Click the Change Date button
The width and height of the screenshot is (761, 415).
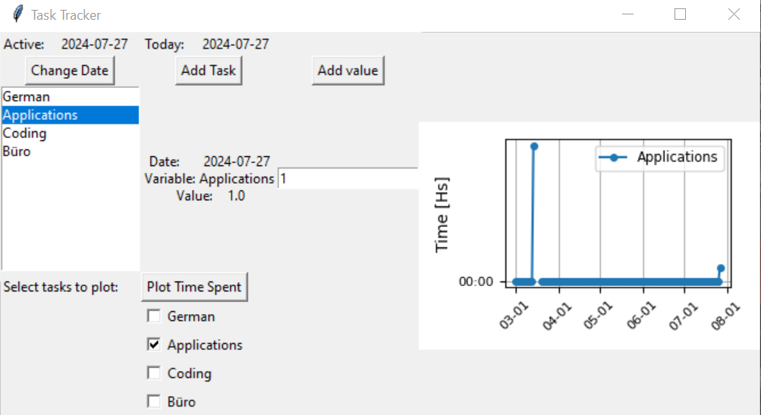pyautogui.click(x=70, y=71)
